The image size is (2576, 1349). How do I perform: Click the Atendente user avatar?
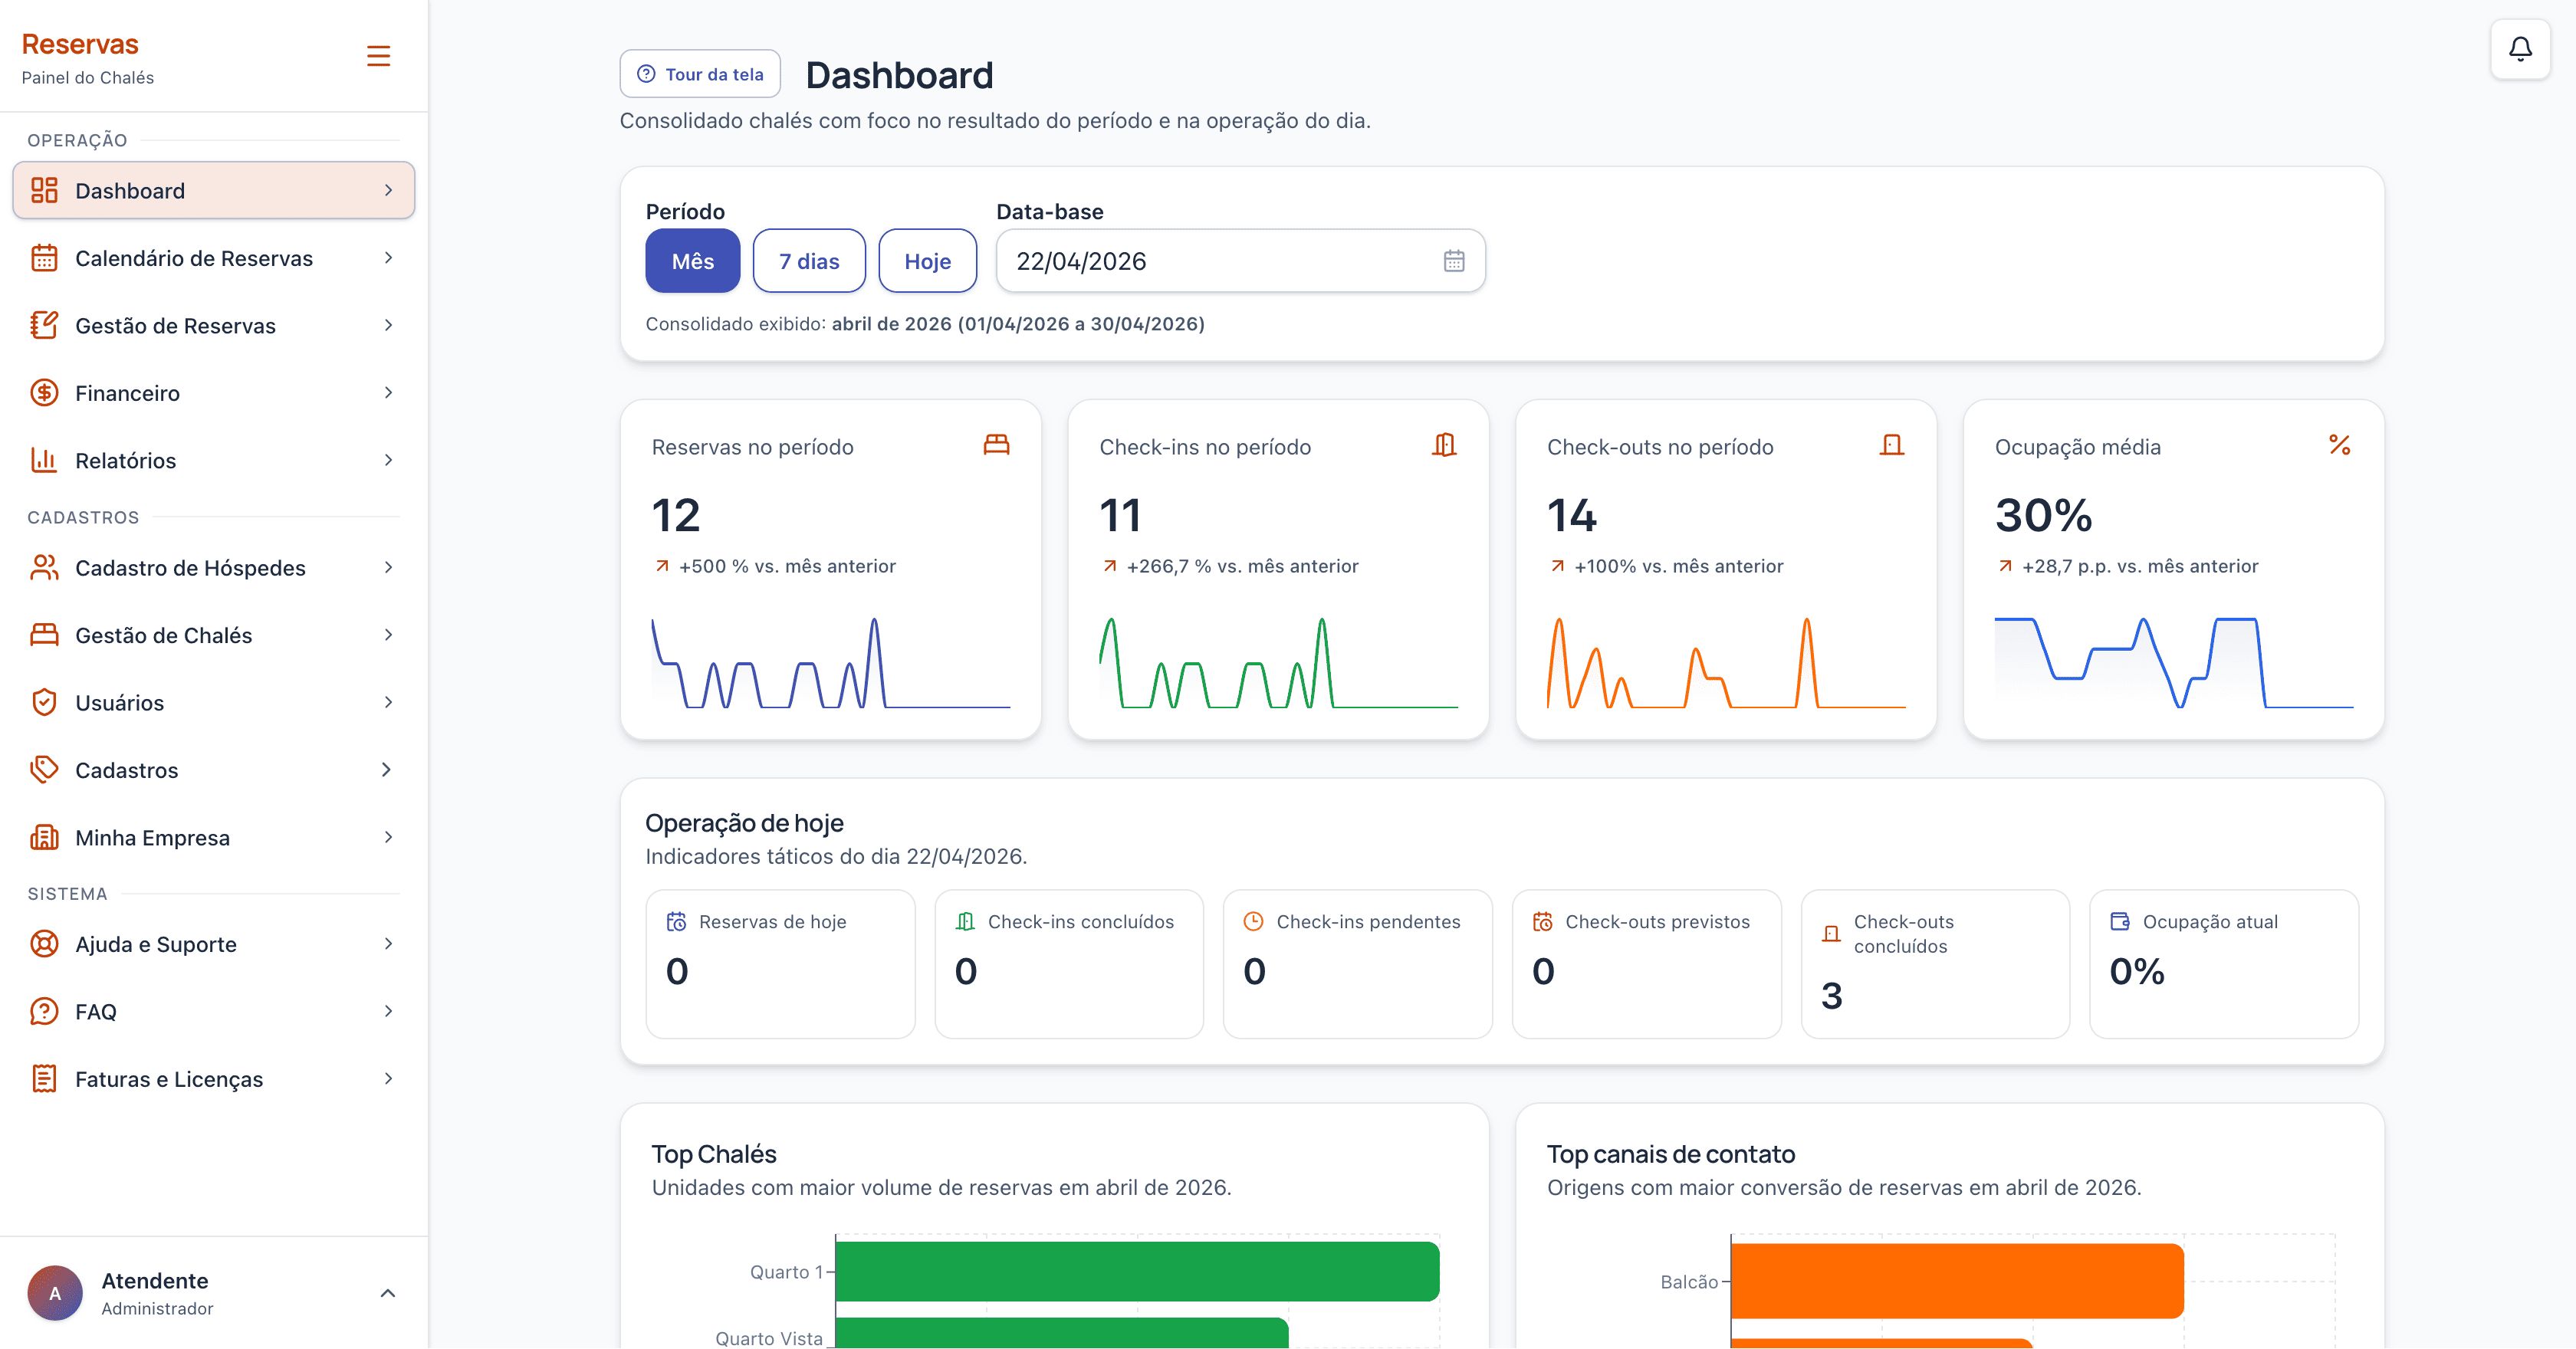(55, 1293)
